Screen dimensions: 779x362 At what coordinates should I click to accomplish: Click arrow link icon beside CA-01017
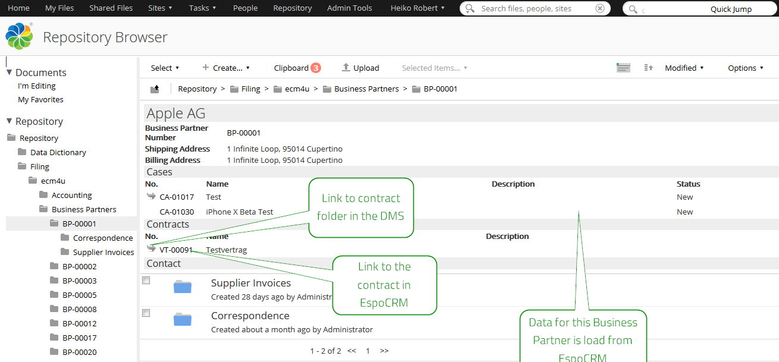pyautogui.click(x=151, y=197)
